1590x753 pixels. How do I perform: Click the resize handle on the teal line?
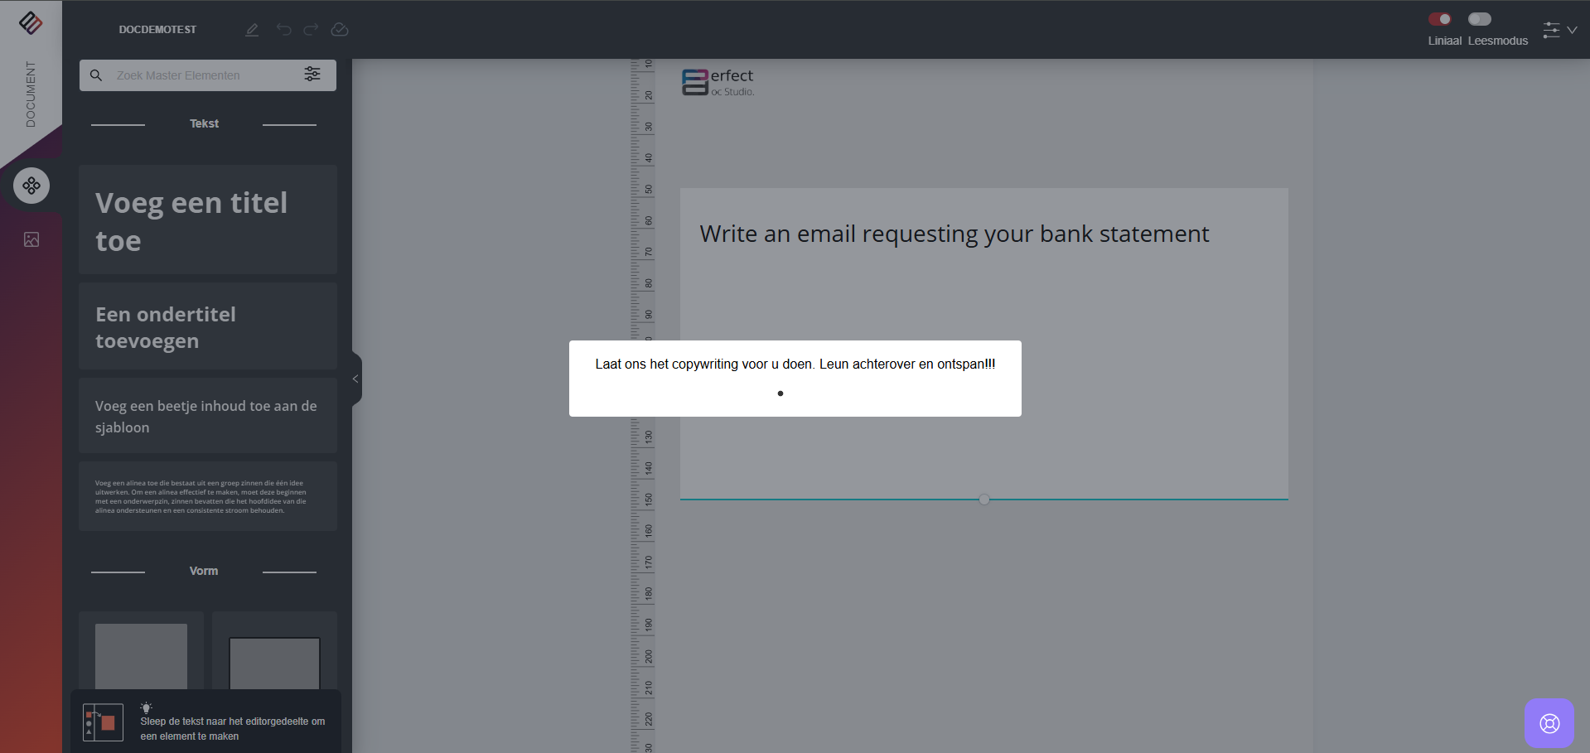pyautogui.click(x=983, y=500)
